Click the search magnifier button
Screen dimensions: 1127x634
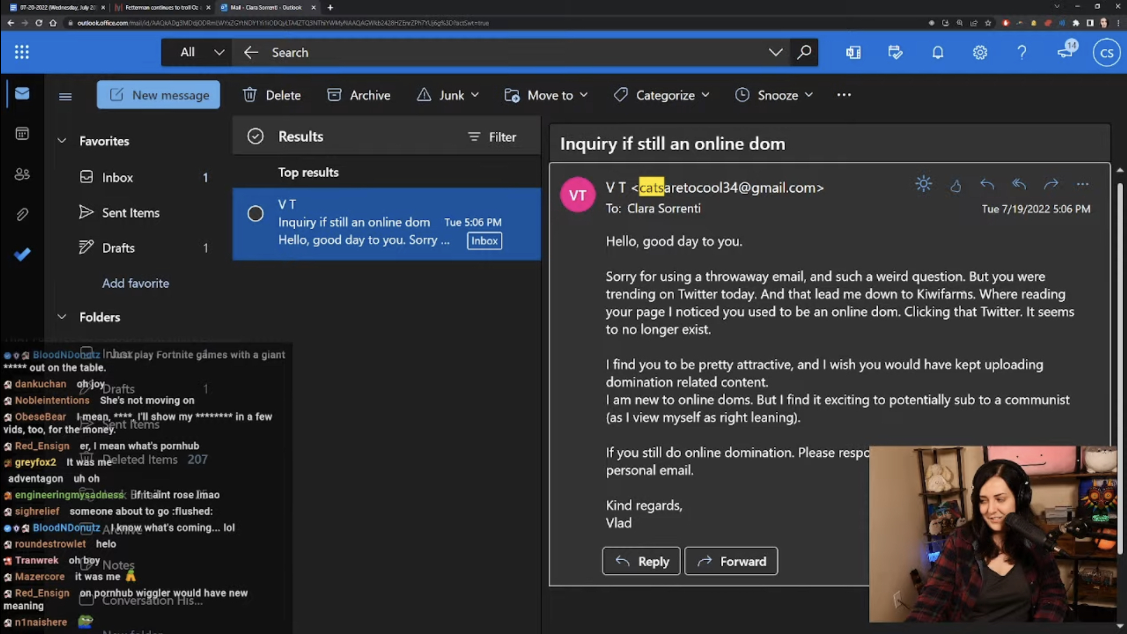click(x=804, y=52)
